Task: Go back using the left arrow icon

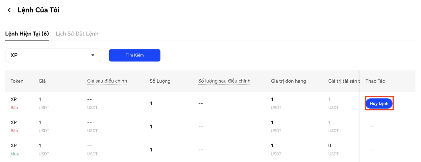Action: pos(9,10)
